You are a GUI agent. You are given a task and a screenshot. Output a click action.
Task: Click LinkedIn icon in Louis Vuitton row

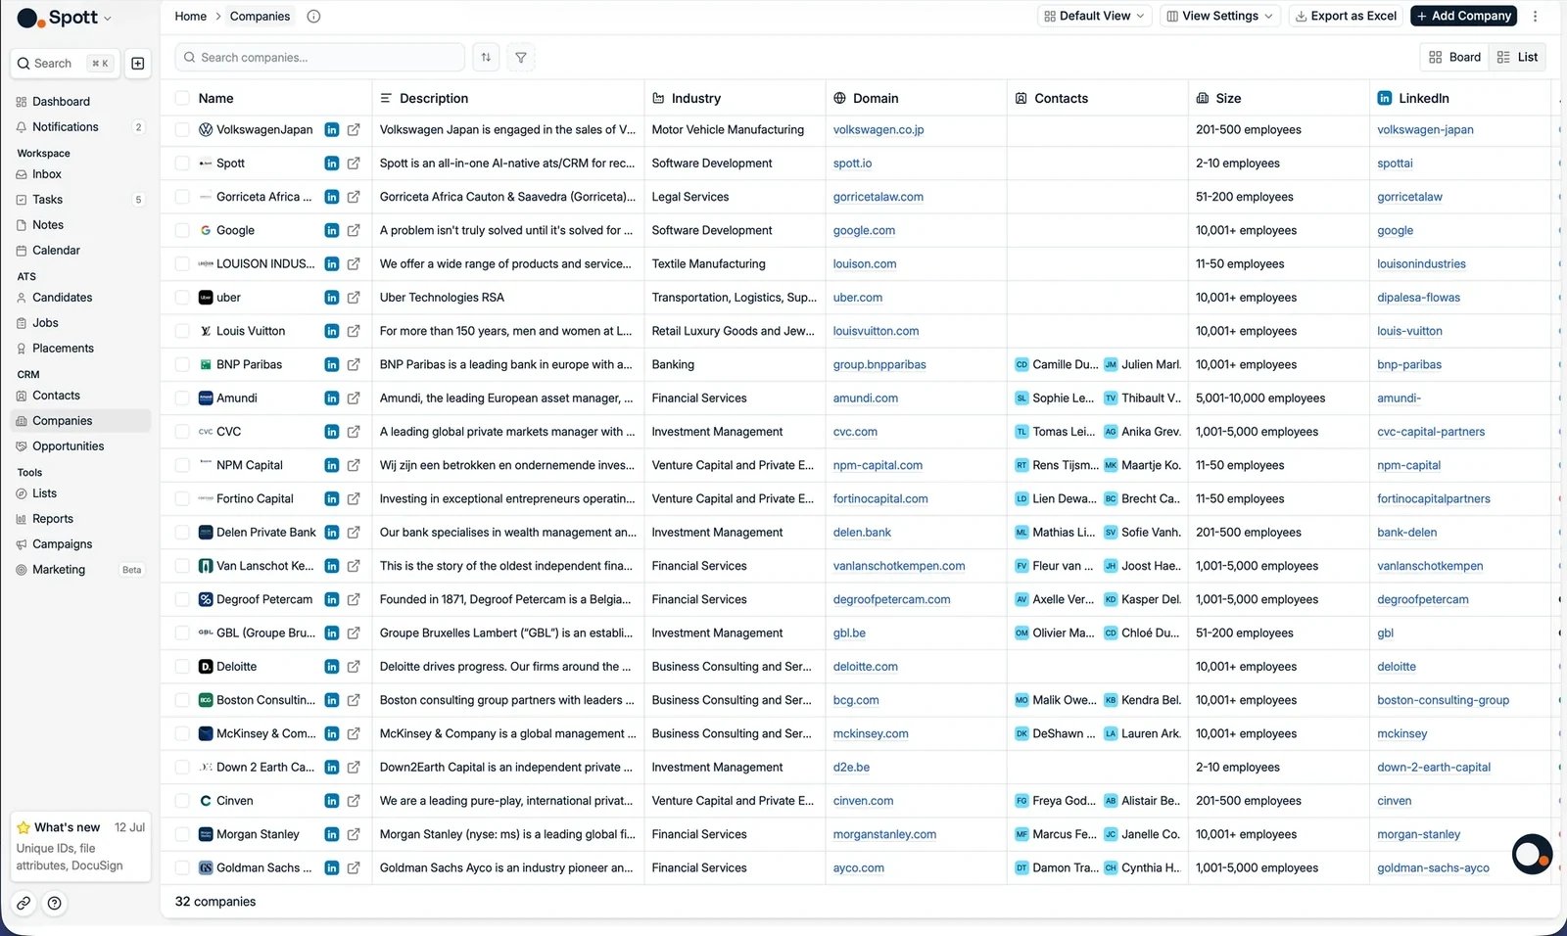point(332,332)
